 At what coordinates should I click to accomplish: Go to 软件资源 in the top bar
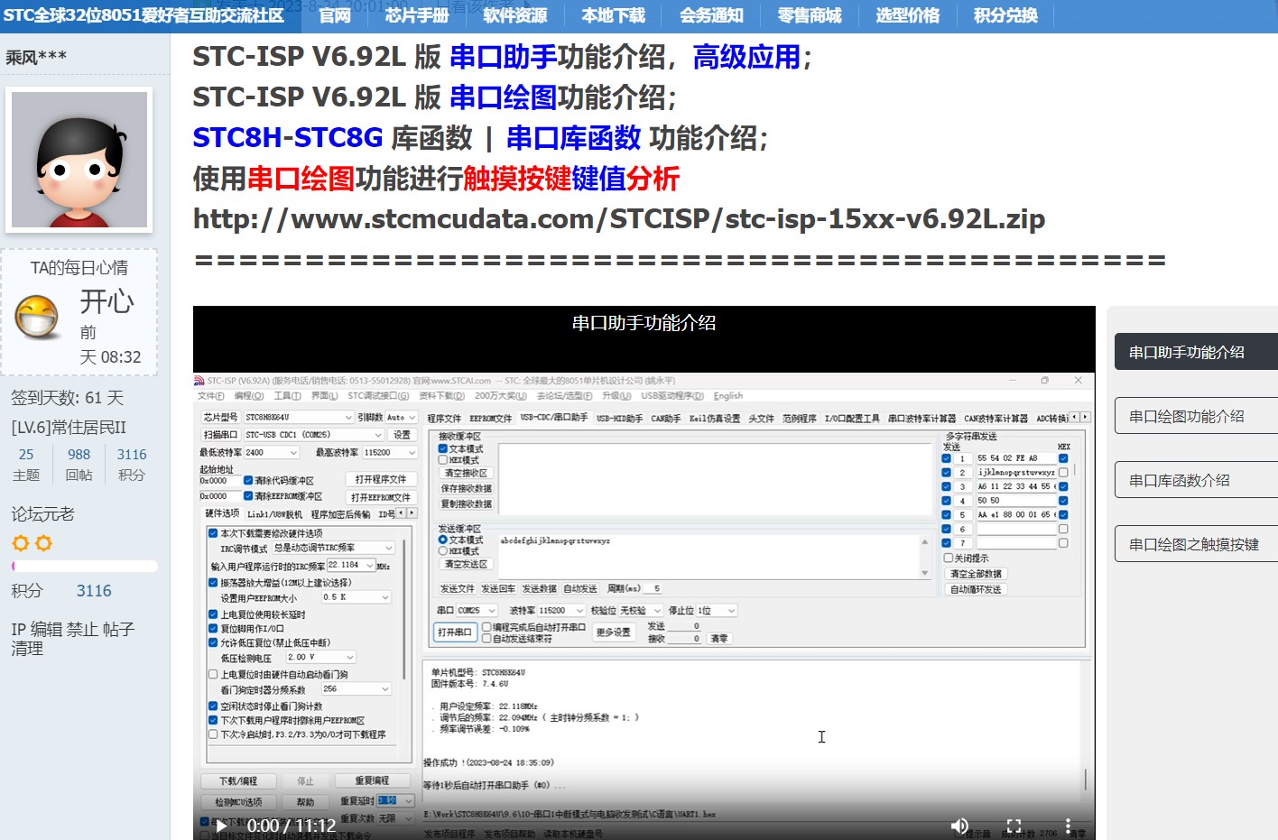[515, 15]
